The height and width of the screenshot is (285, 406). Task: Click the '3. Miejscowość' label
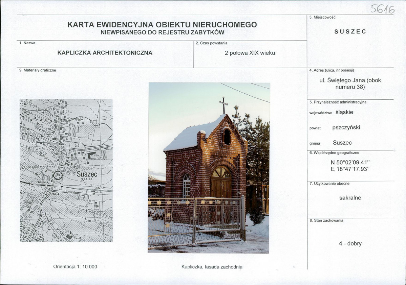322,17
